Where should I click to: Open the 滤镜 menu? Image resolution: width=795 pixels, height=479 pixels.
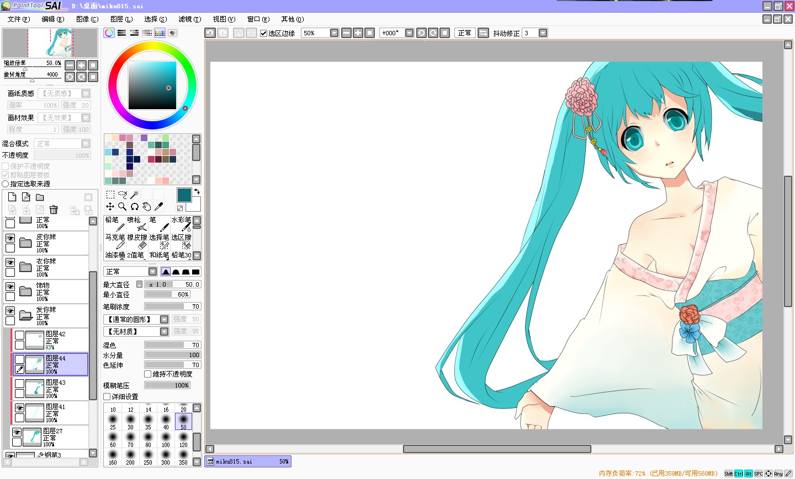pos(189,19)
